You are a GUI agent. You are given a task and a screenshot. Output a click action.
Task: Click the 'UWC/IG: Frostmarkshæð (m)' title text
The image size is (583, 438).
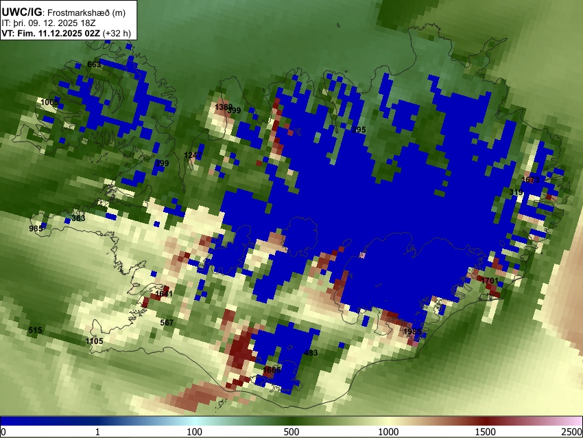64,12
